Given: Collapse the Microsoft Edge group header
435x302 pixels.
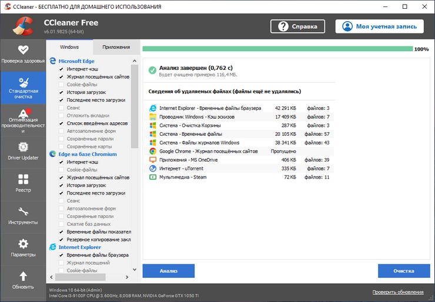Looking at the screenshot, I should [x=76, y=61].
